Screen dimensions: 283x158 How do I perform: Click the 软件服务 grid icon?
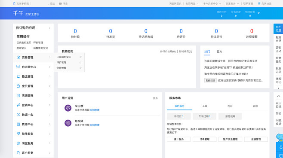click(18, 134)
